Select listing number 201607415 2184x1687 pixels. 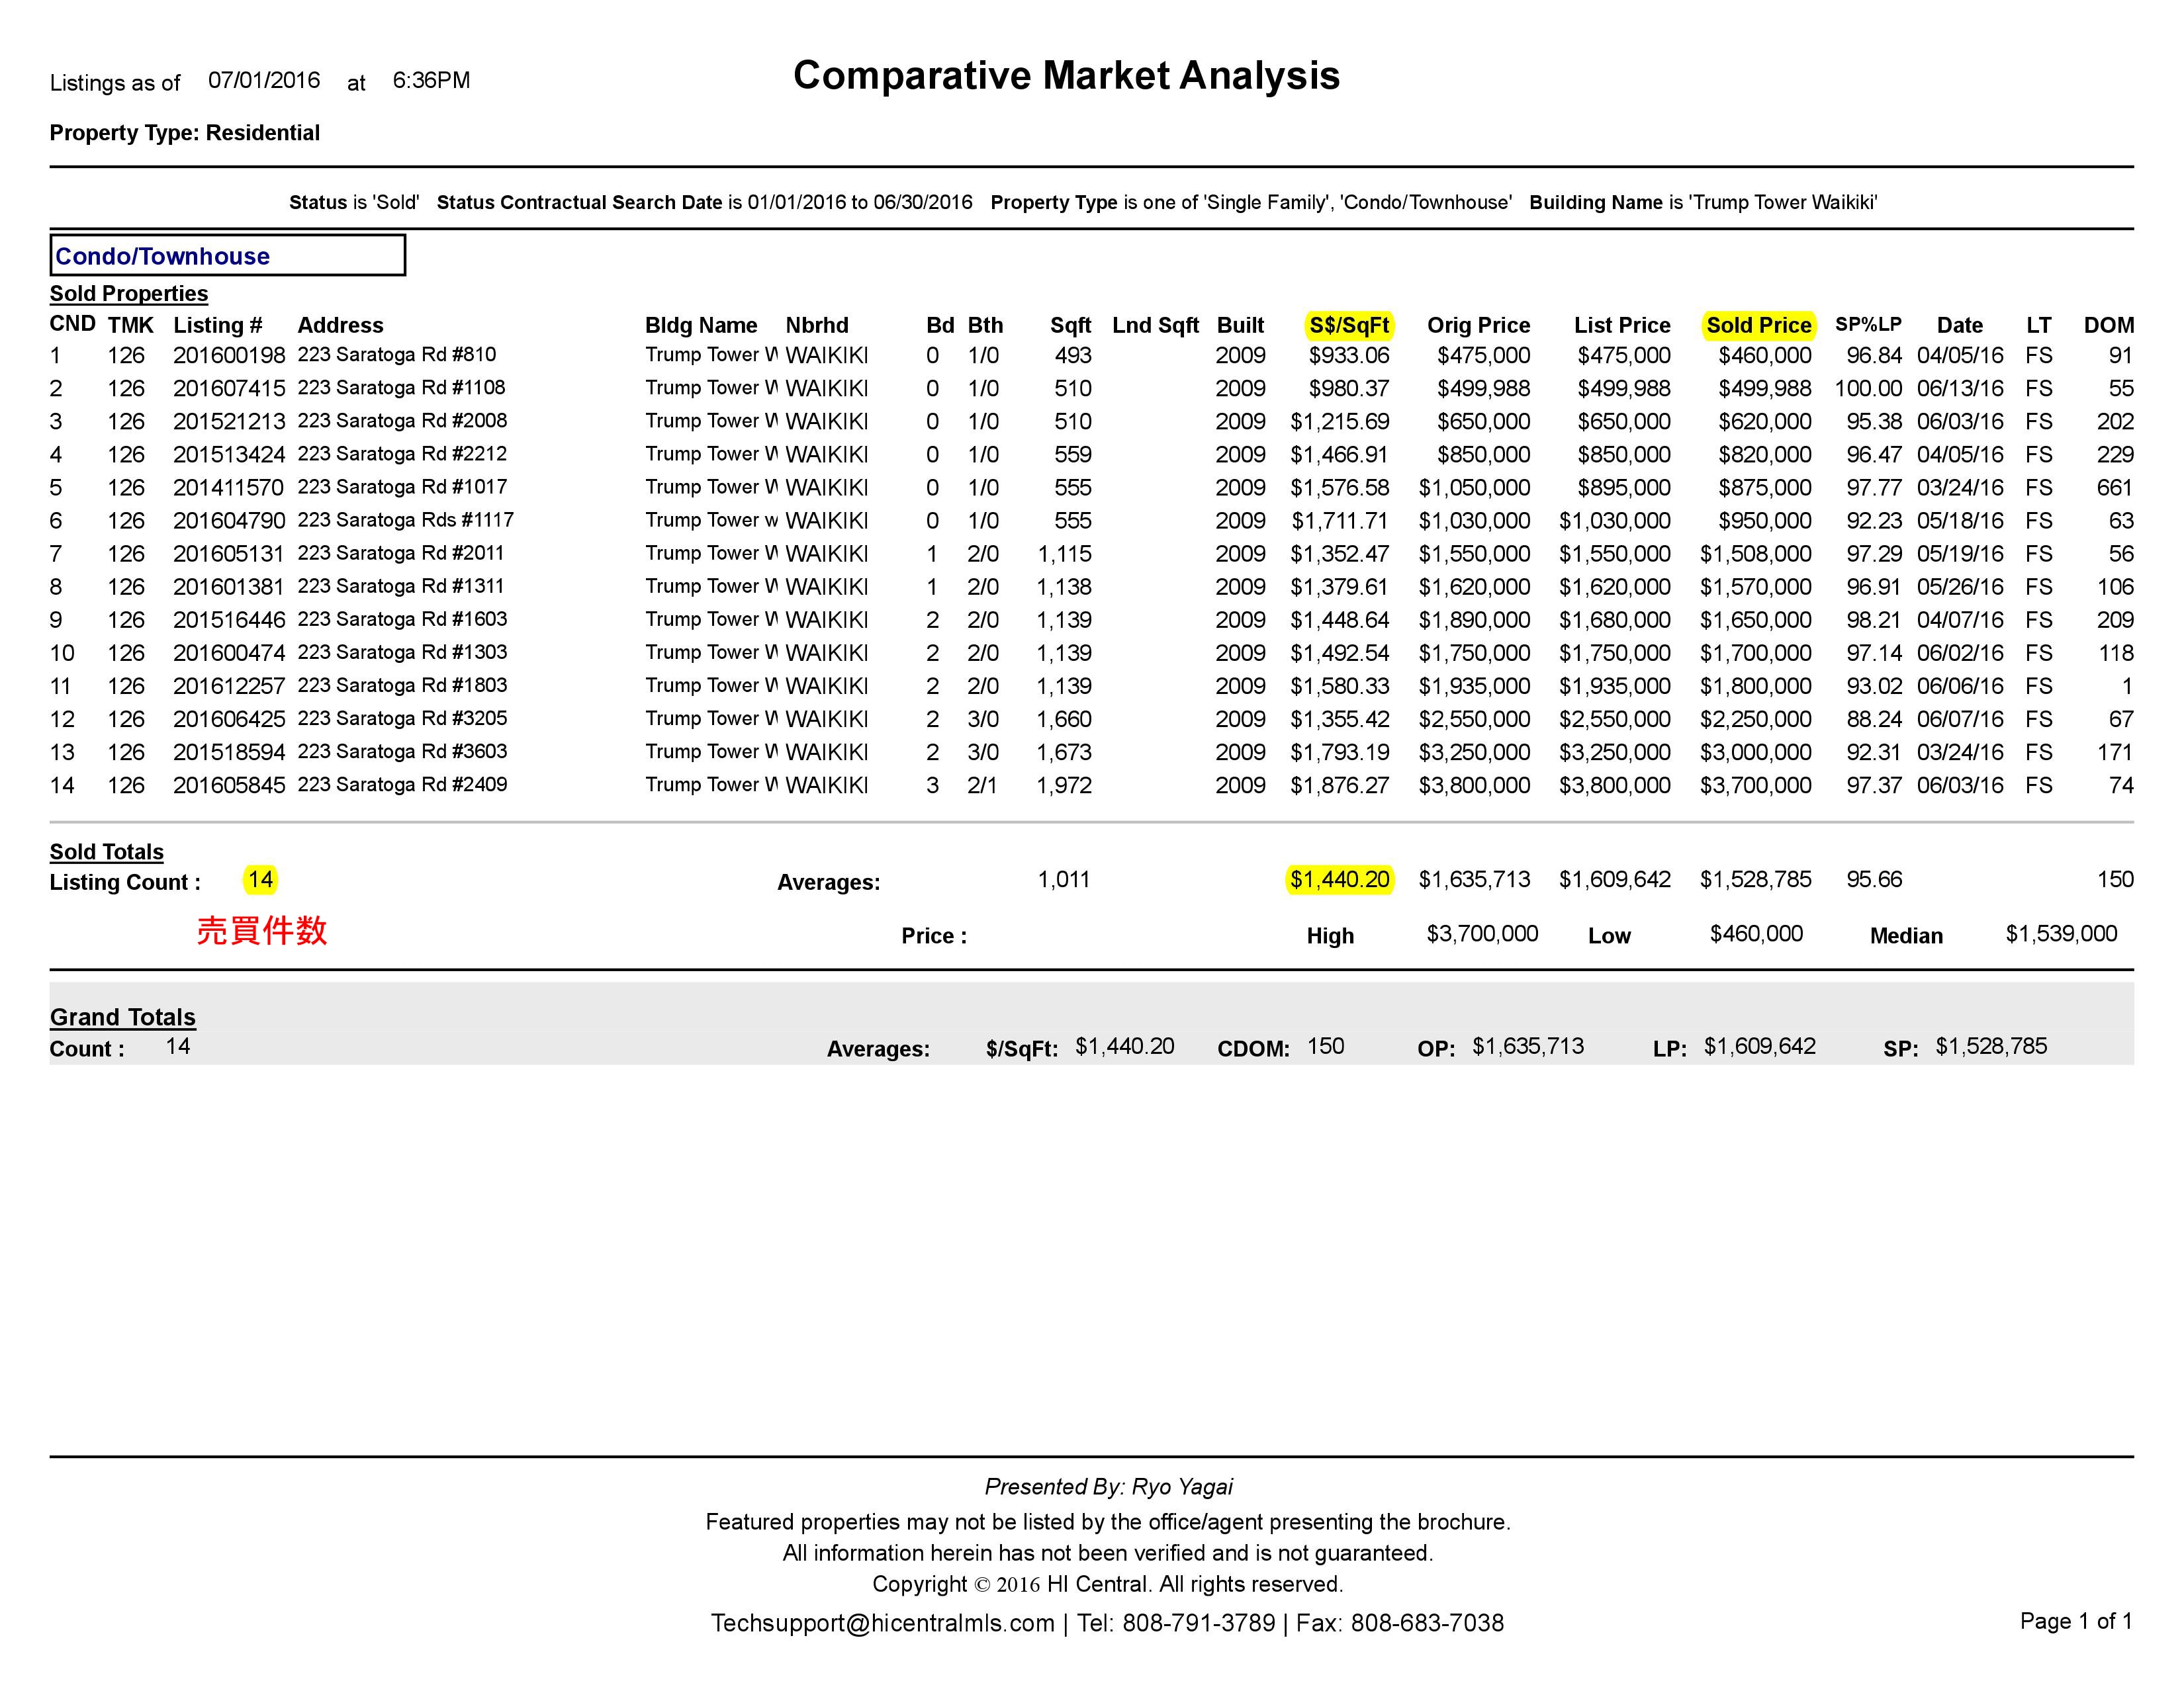tap(229, 388)
